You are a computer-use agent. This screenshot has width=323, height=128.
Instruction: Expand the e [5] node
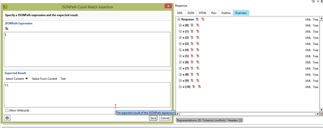[x=180, y=56]
